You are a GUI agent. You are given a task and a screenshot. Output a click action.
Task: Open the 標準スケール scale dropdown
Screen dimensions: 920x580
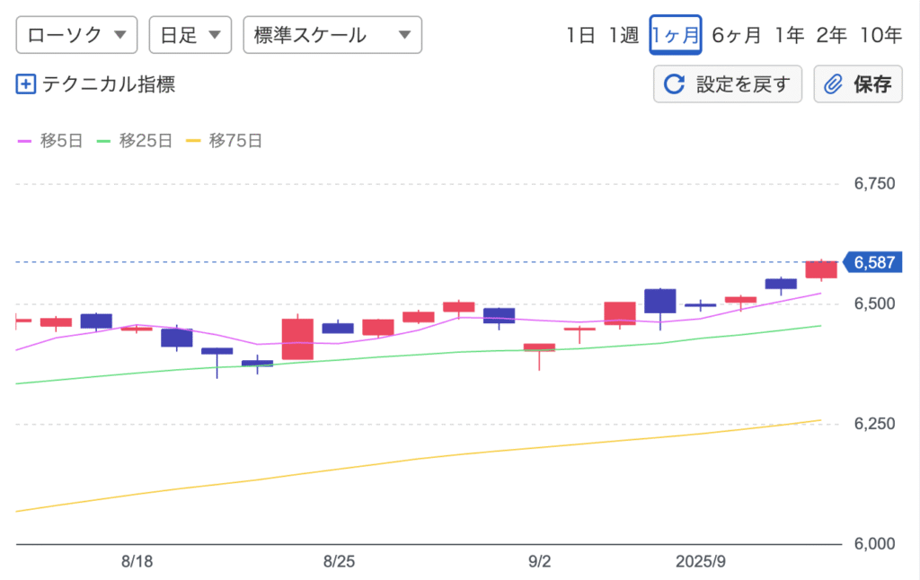pos(332,35)
